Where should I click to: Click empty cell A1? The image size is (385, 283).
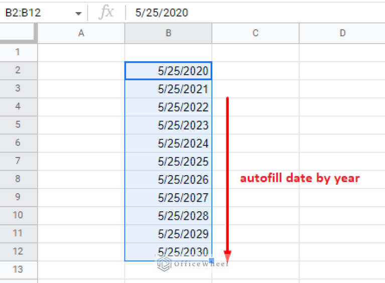[81, 52]
